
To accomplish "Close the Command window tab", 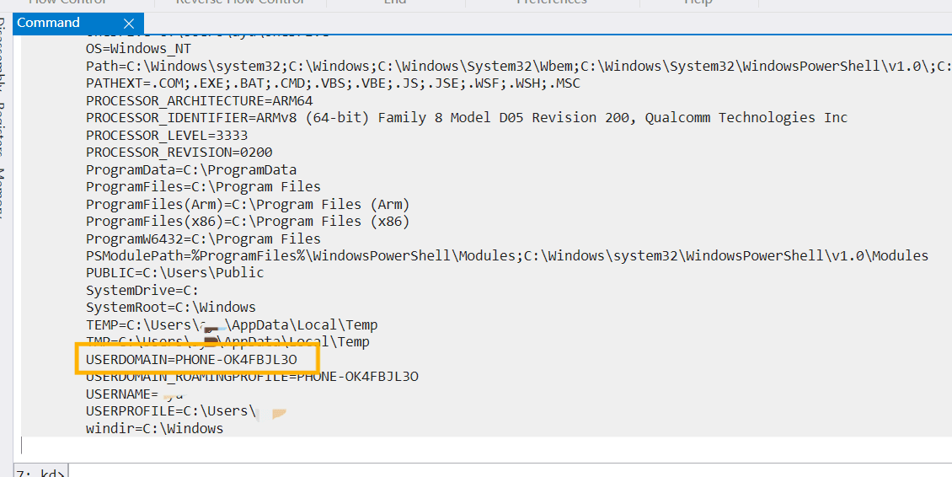I will [x=128, y=24].
